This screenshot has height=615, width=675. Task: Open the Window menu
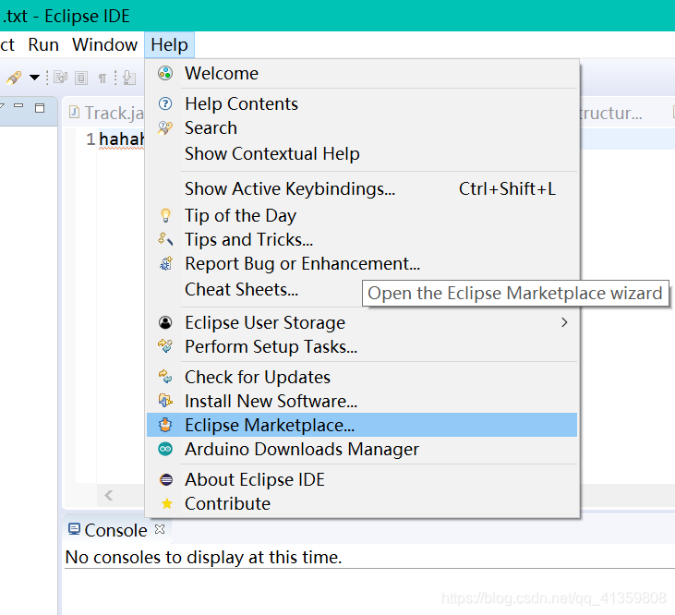click(x=104, y=44)
